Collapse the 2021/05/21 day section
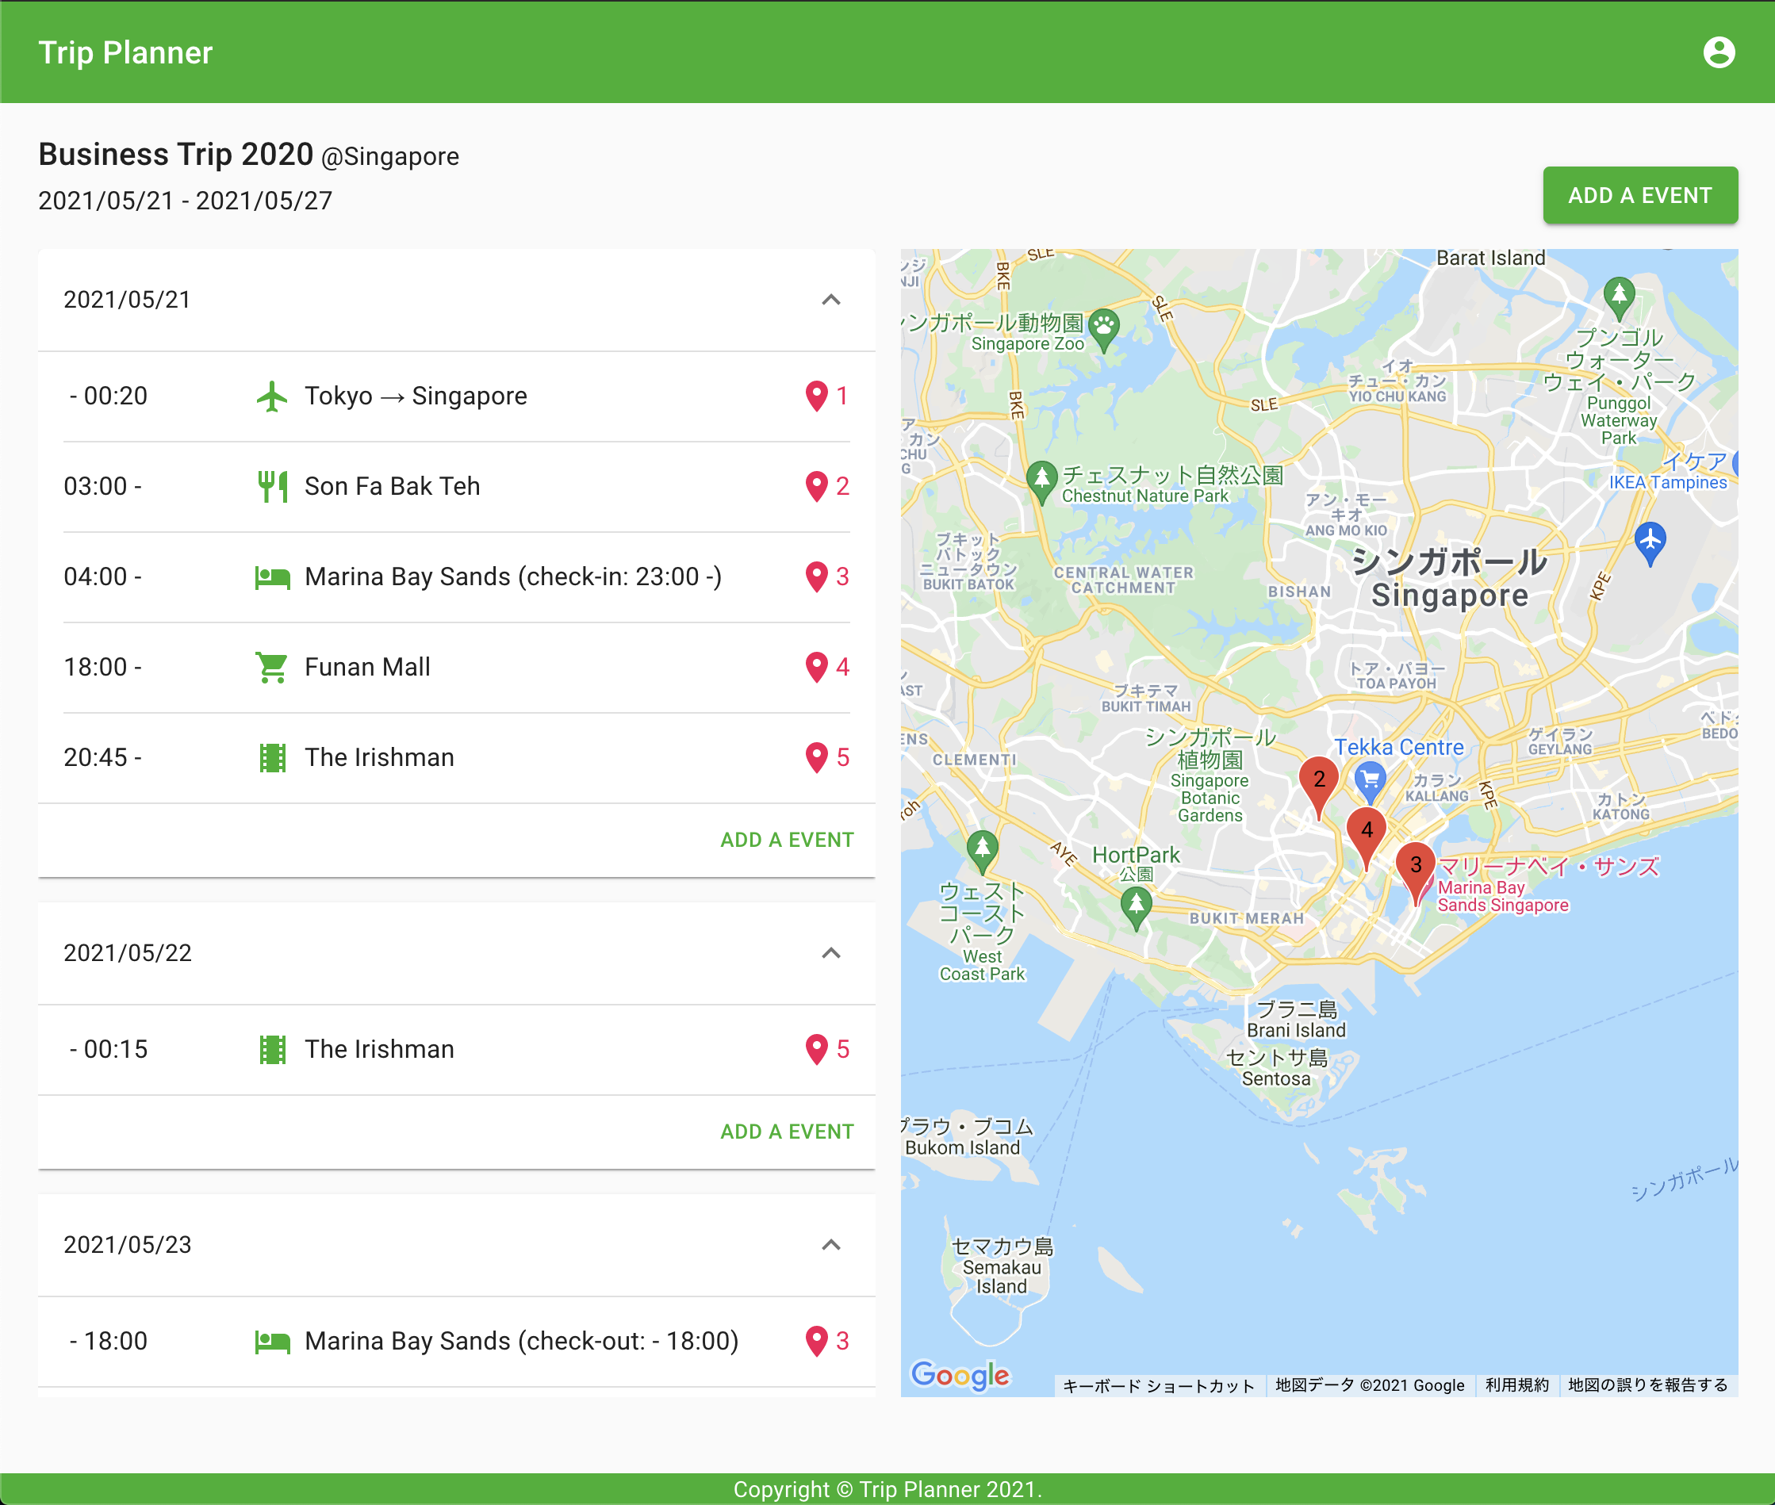 coord(831,300)
